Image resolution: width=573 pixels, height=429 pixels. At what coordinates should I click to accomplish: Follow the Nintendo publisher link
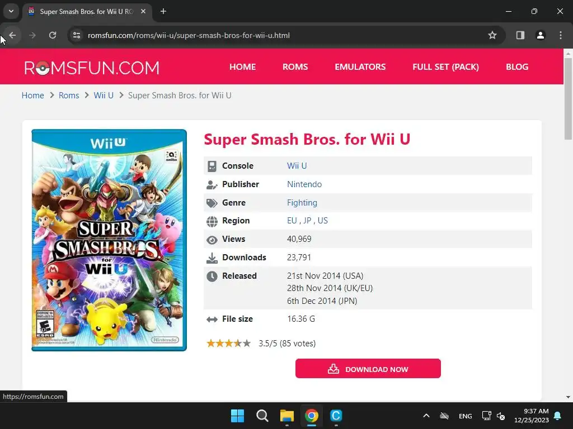(304, 184)
